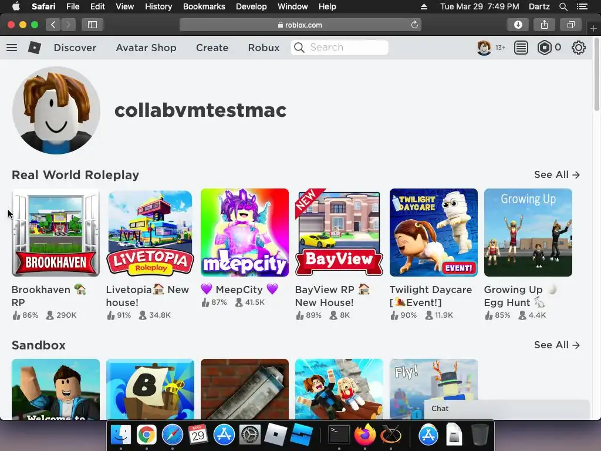The width and height of the screenshot is (601, 451).
Task: Open the Bookmarks menu
Action: pos(204,6)
